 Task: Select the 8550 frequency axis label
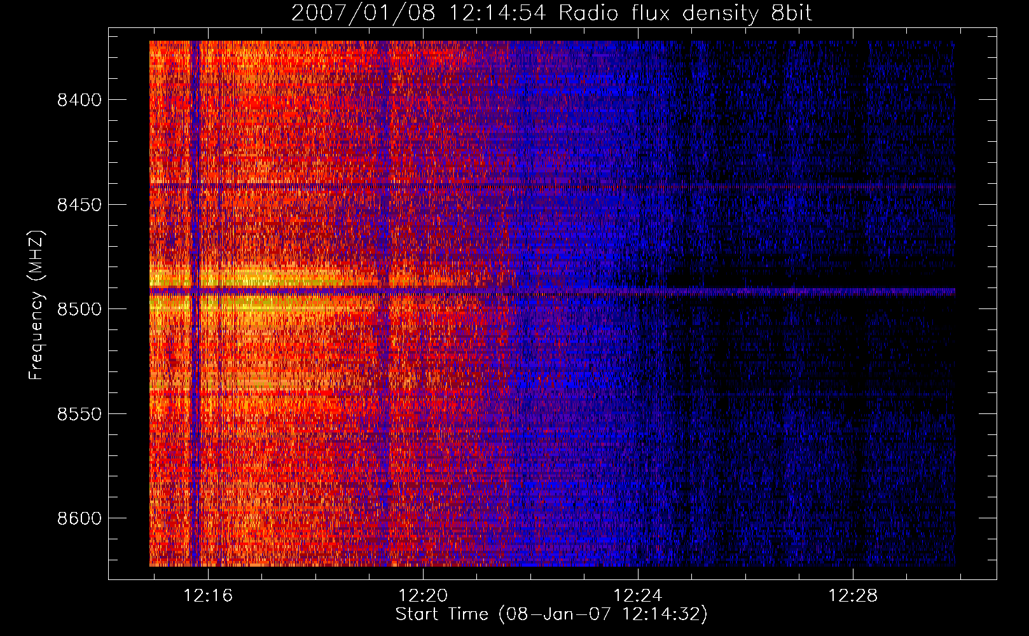(79, 414)
